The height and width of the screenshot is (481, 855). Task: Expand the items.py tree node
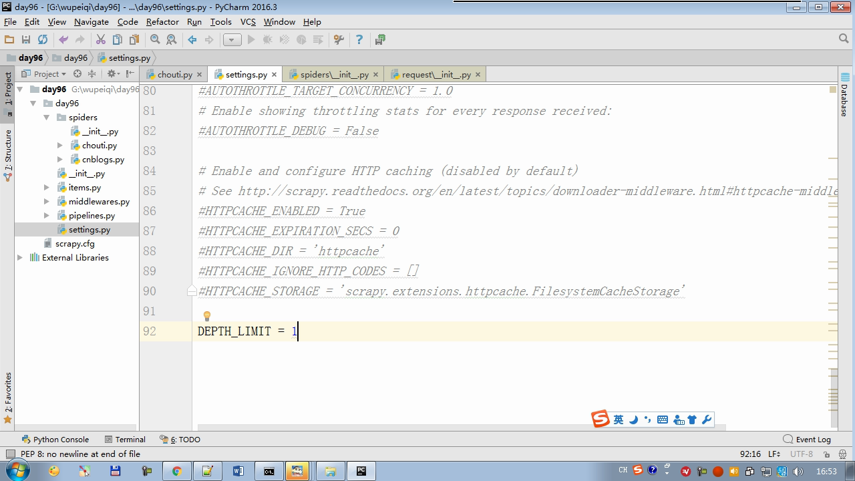(47, 187)
